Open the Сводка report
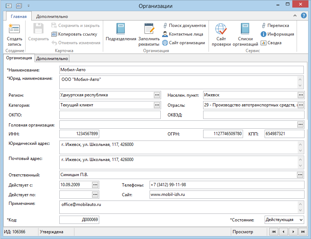 tap(271, 43)
